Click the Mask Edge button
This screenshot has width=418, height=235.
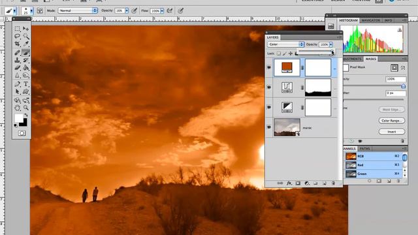tap(392, 110)
